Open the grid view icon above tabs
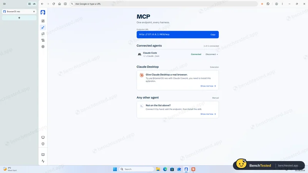This screenshot has height=173, width=308. [30, 4]
